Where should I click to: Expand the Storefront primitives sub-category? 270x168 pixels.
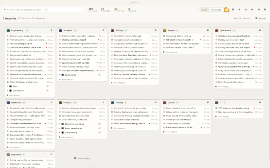coord(60,124)
